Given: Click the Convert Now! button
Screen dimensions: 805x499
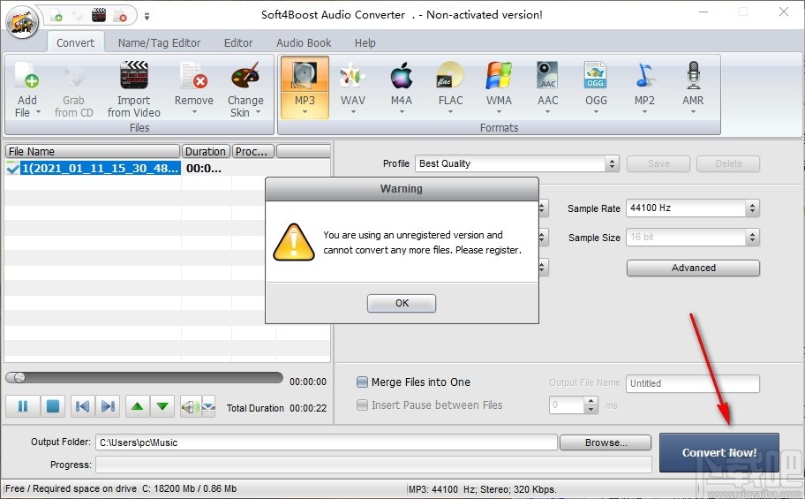Looking at the screenshot, I should (x=718, y=452).
